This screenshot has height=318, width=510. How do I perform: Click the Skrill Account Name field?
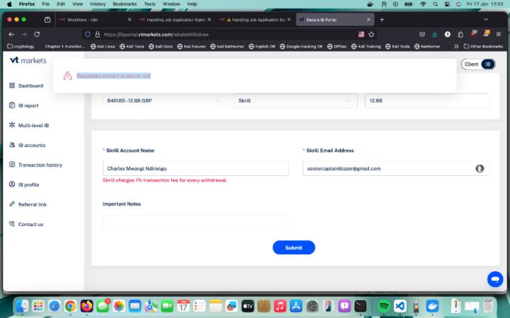pos(195,168)
